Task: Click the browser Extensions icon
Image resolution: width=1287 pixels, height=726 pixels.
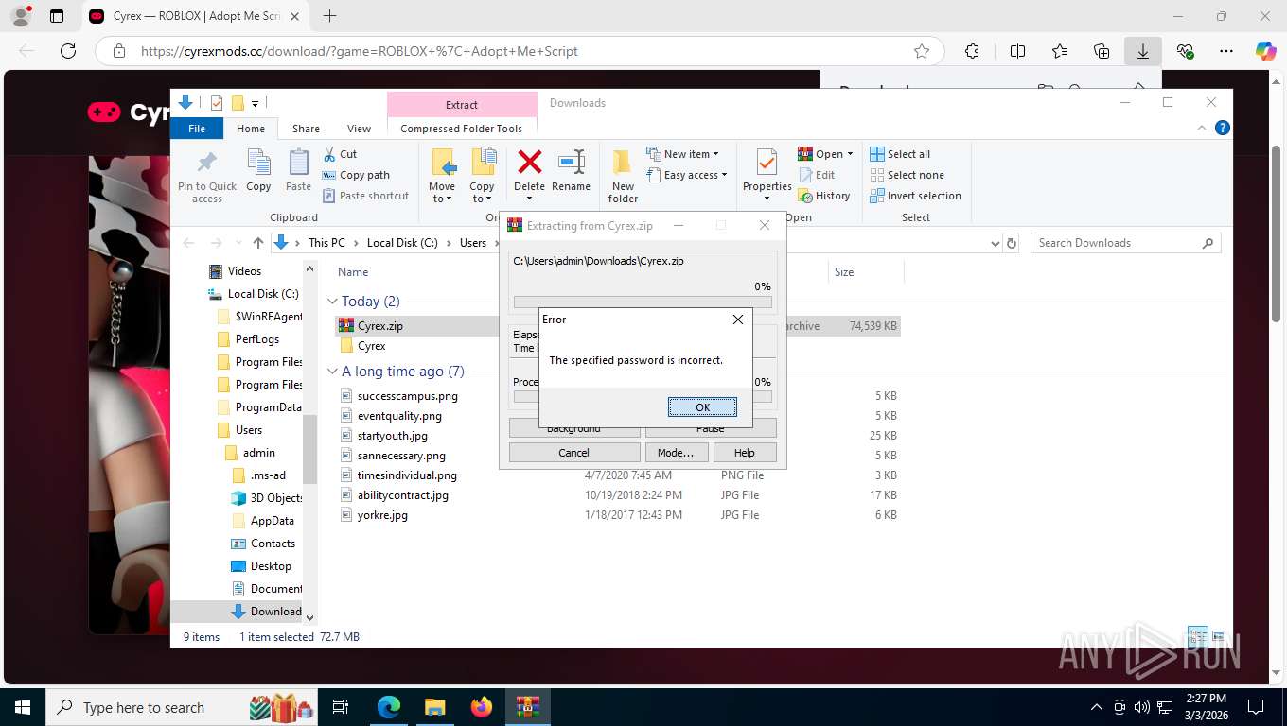Action: pos(972,51)
